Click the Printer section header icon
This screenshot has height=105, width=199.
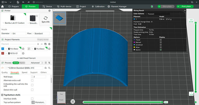tap(2, 11)
